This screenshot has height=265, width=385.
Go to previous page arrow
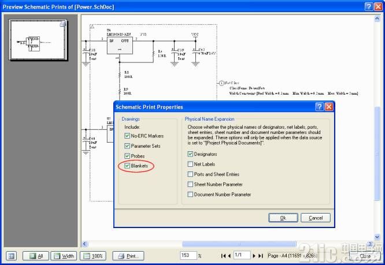tap(229, 256)
